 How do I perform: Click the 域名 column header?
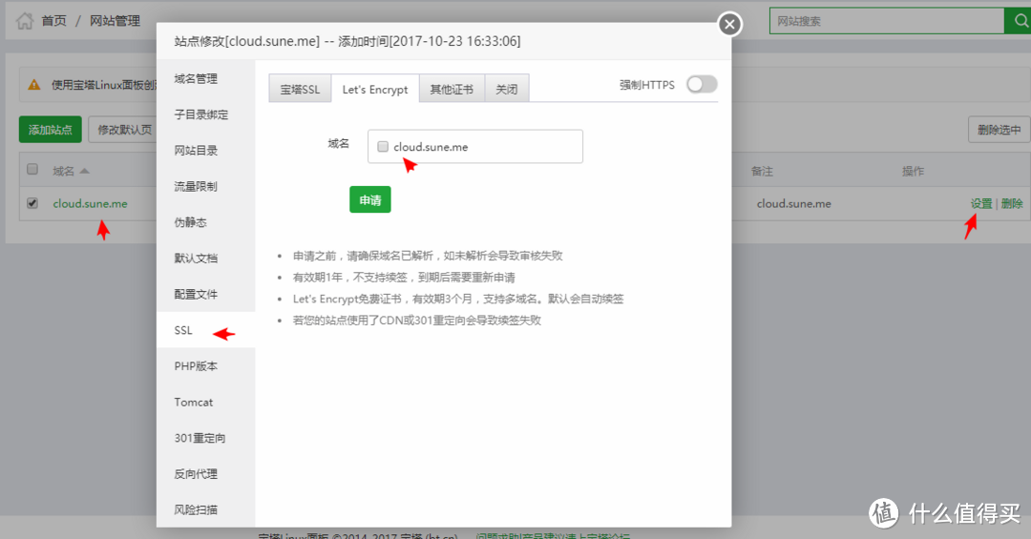click(64, 171)
